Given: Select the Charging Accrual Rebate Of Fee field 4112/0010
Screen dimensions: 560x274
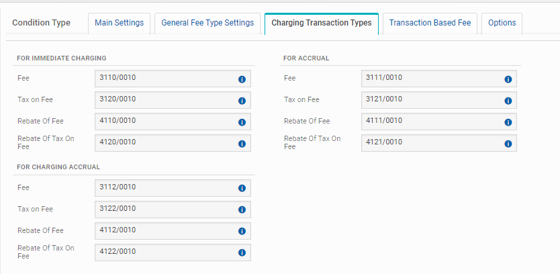Looking at the screenshot, I should coord(165,230).
